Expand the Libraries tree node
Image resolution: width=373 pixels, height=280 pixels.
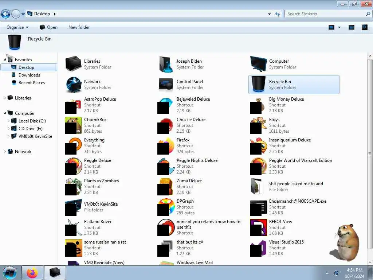[x=5, y=98]
